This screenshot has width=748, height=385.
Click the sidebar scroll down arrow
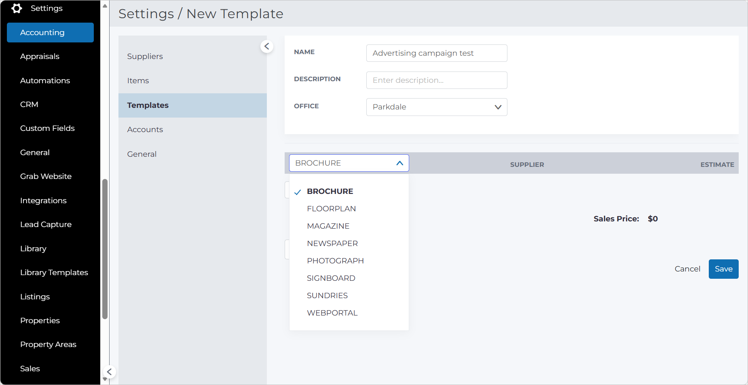105,379
